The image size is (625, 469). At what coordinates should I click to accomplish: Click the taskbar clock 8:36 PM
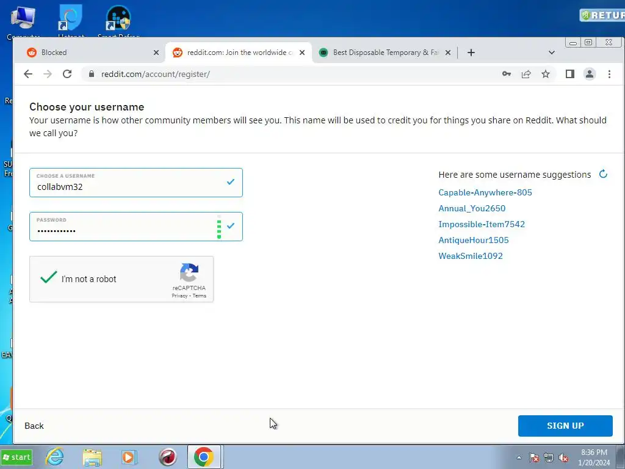coord(594,453)
